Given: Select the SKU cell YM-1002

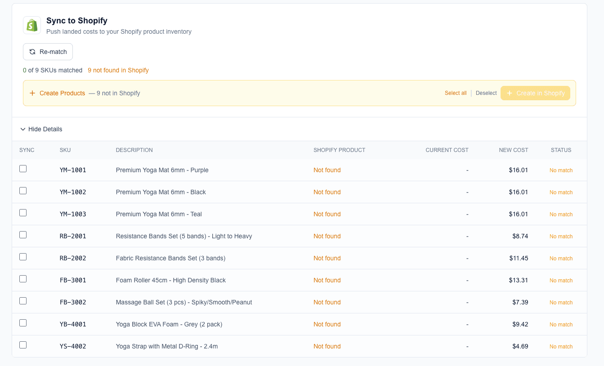Looking at the screenshot, I should [73, 192].
